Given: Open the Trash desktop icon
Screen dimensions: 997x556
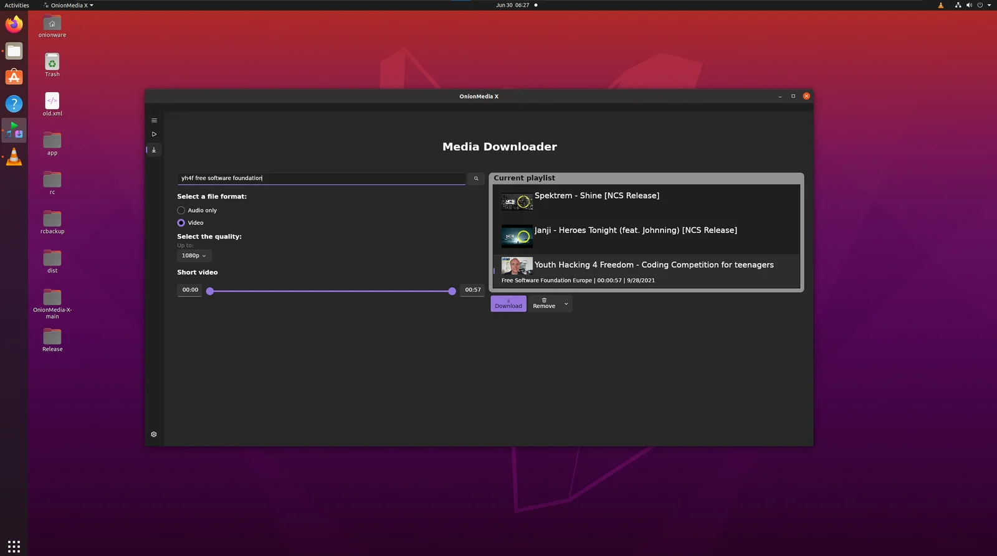Looking at the screenshot, I should [52, 65].
